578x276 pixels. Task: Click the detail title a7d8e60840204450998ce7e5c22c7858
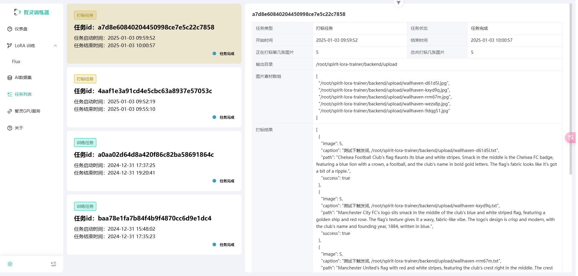point(299,14)
